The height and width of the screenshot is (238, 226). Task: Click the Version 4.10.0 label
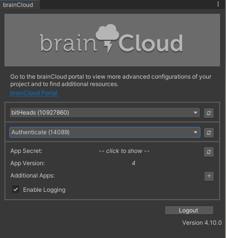point(202,223)
